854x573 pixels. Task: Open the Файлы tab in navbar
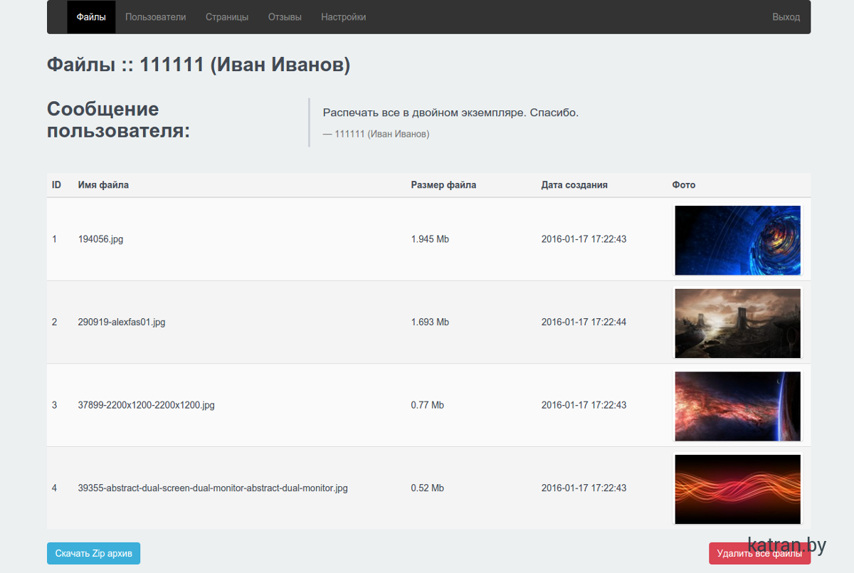tap(91, 17)
